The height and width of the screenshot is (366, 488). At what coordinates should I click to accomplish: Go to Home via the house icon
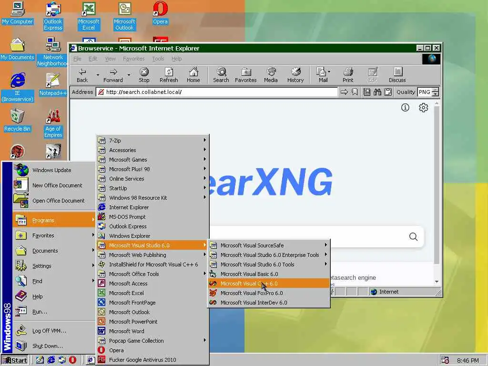point(193,75)
